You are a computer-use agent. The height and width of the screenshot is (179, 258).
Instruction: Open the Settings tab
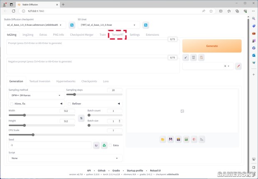pyautogui.click(x=134, y=35)
